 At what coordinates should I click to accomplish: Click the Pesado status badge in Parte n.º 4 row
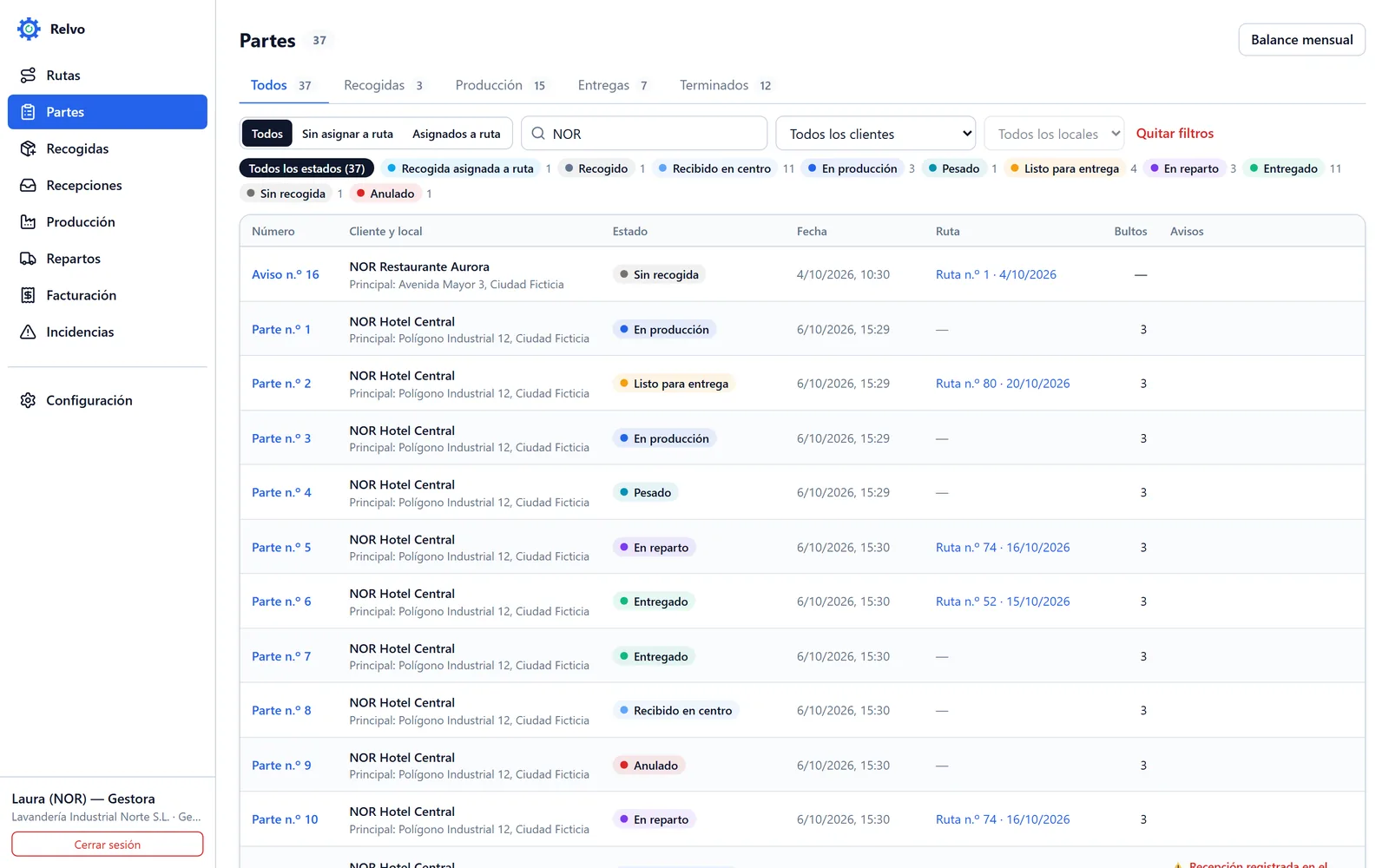(645, 493)
